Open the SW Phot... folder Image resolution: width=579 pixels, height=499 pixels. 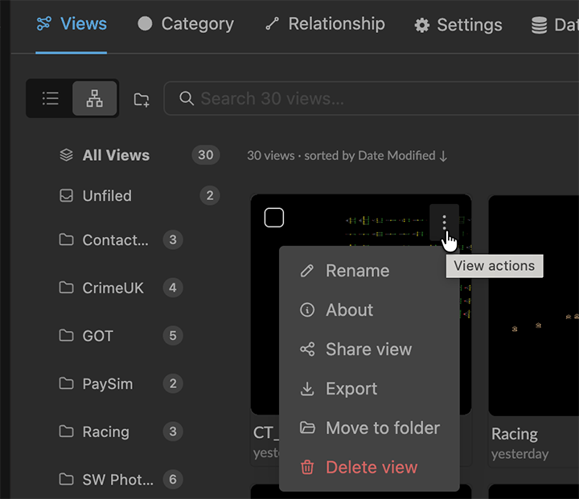coord(121,480)
